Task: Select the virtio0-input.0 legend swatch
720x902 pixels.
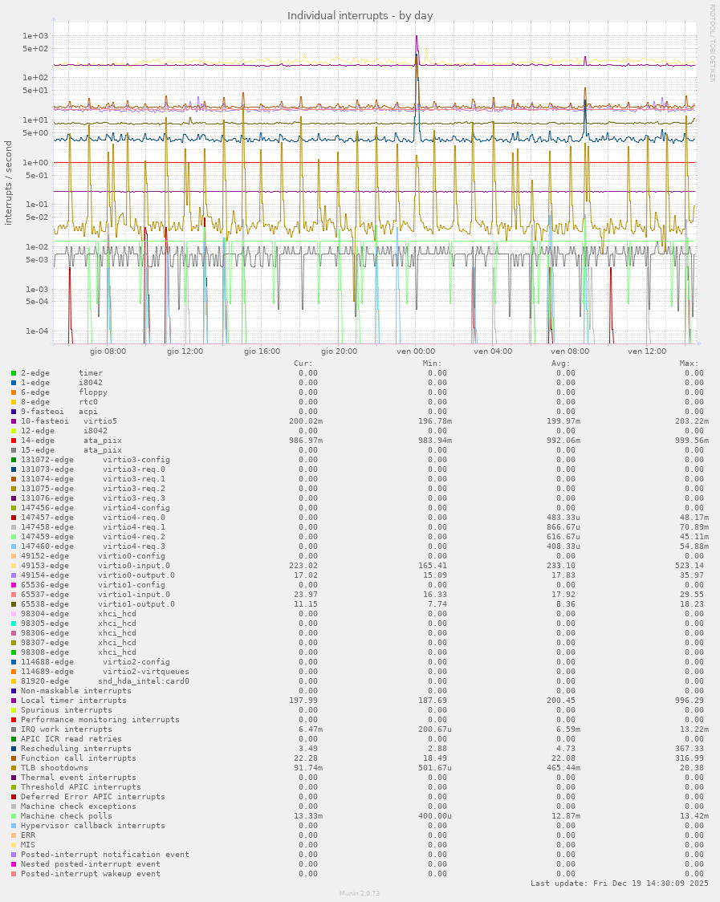Action: [14, 566]
